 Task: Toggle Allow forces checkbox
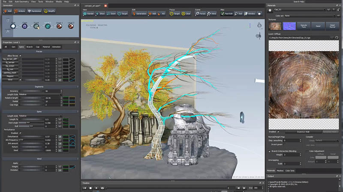coord(20,56)
